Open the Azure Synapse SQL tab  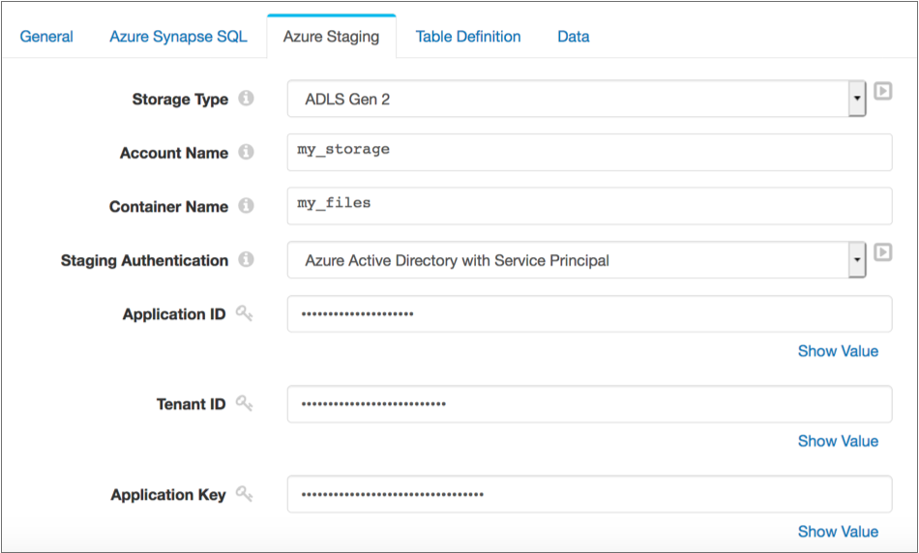(178, 37)
